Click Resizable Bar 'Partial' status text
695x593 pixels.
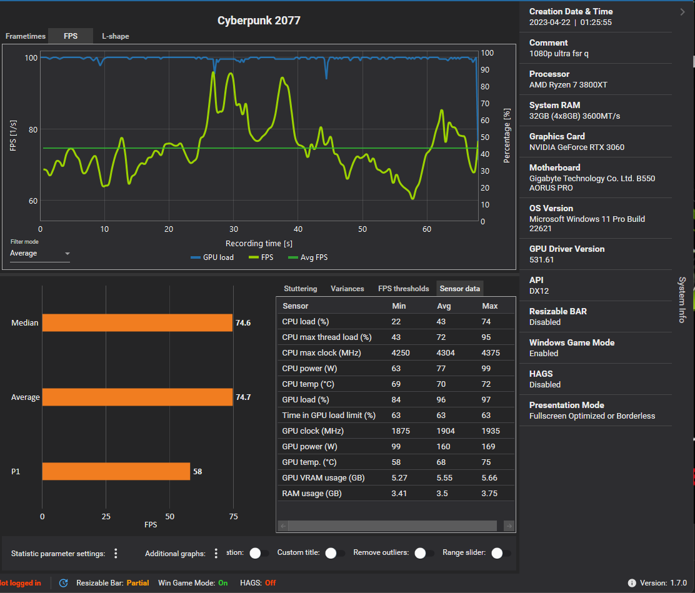(137, 583)
